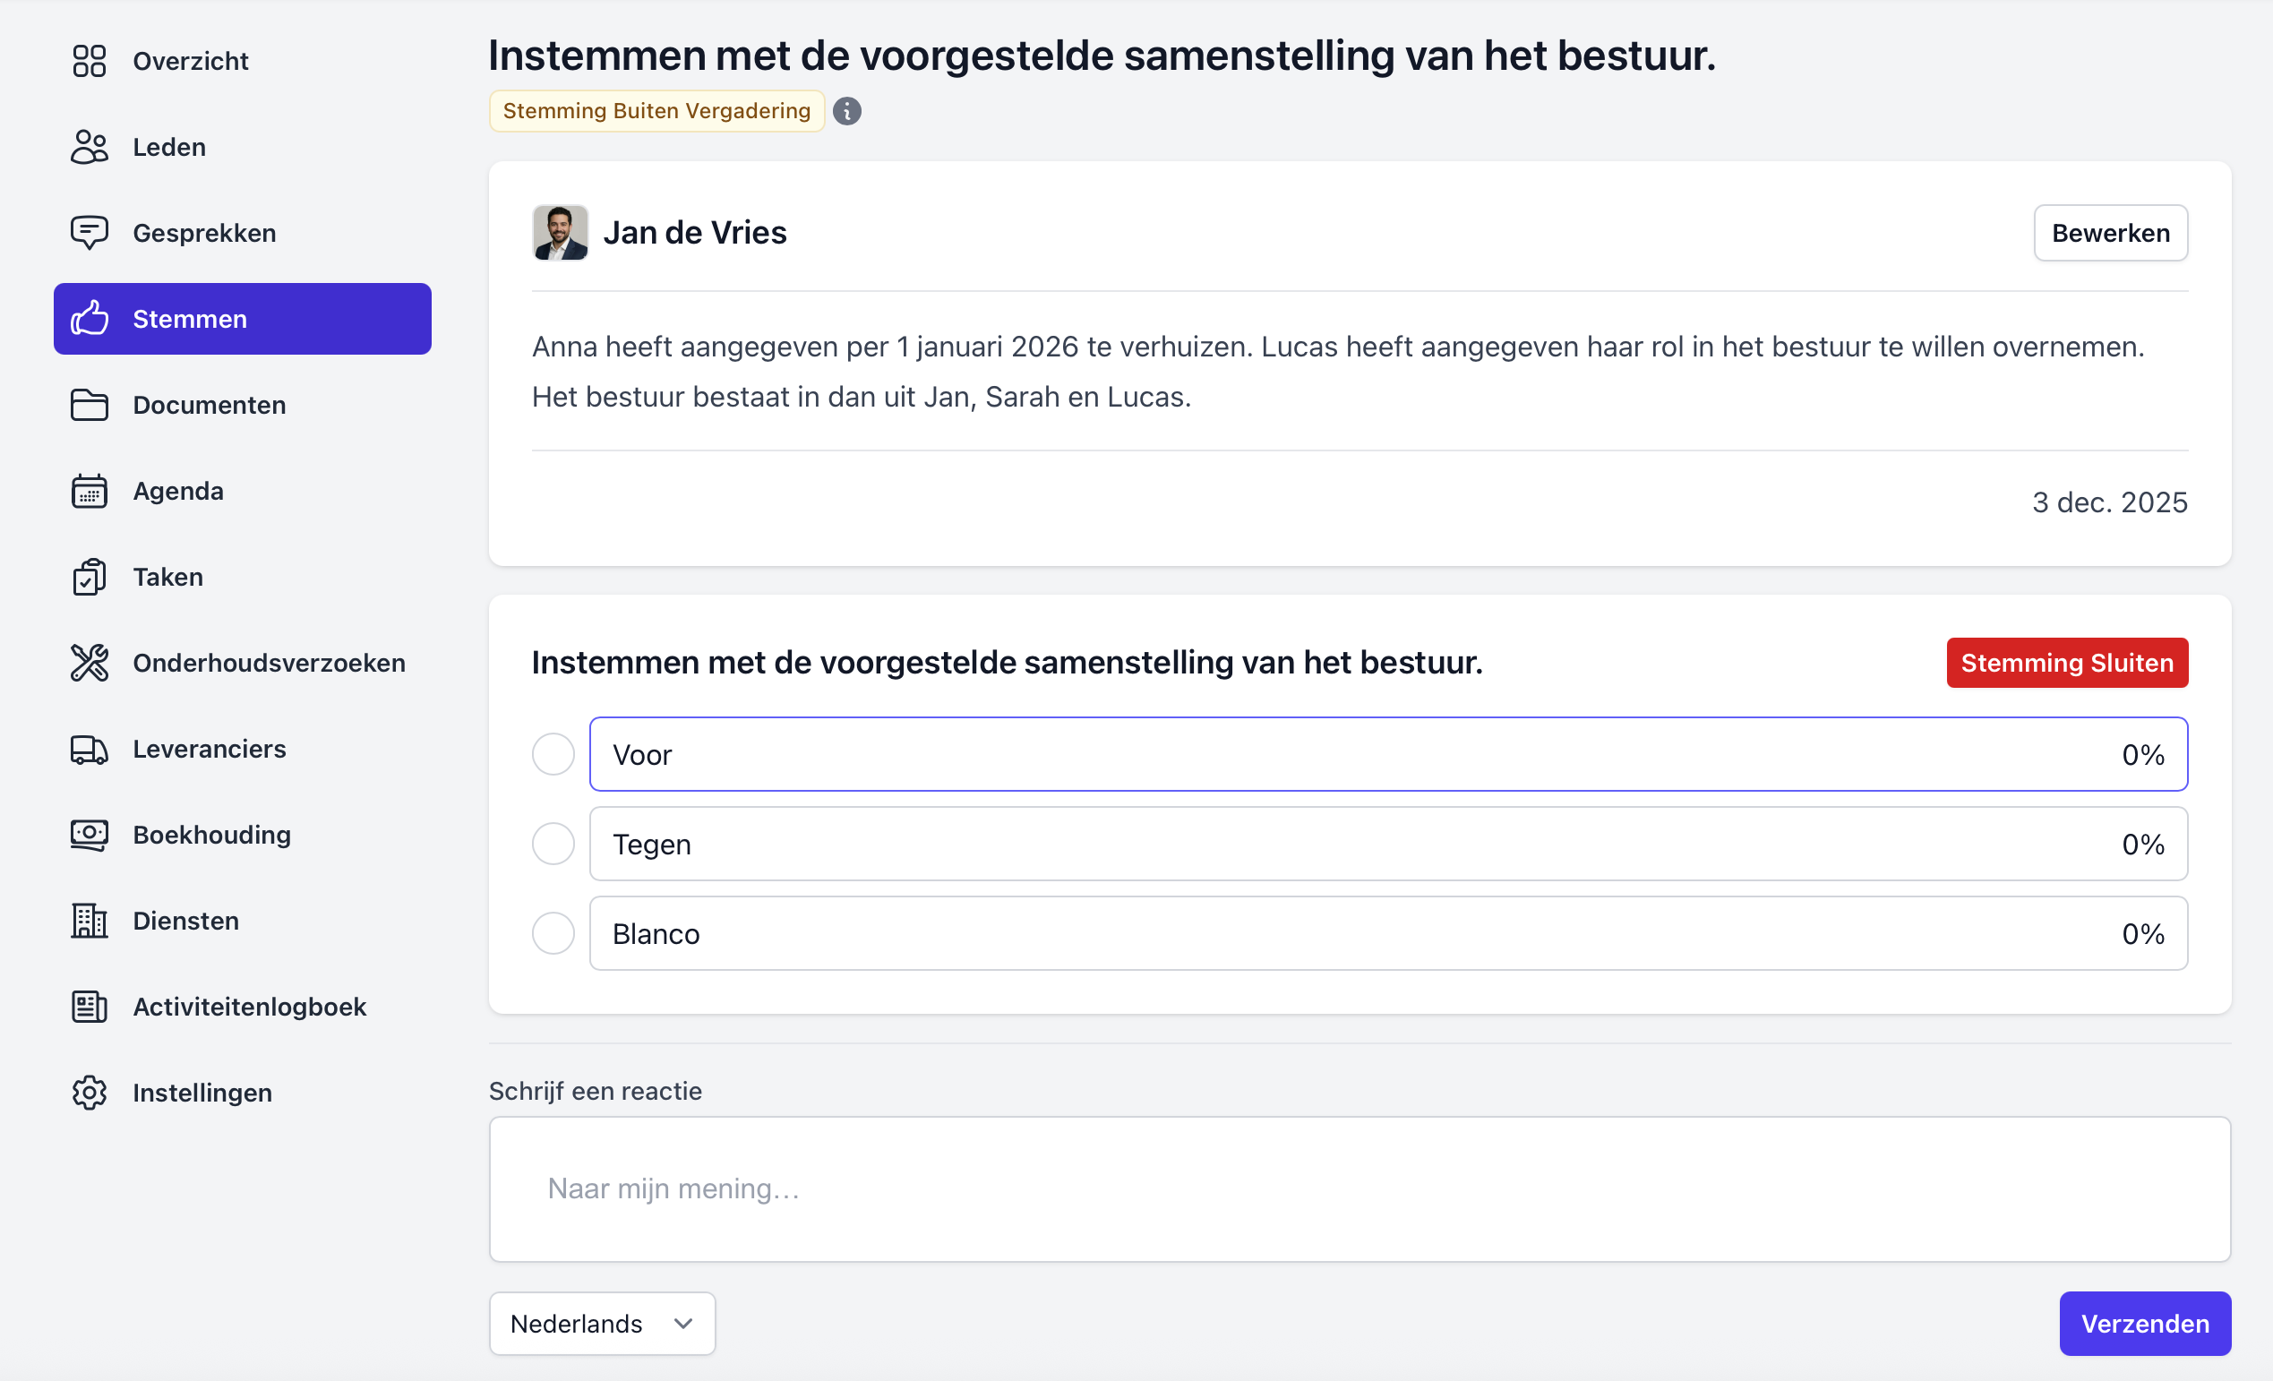Open Taken via the clipboard icon
The height and width of the screenshot is (1381, 2273).
90,577
